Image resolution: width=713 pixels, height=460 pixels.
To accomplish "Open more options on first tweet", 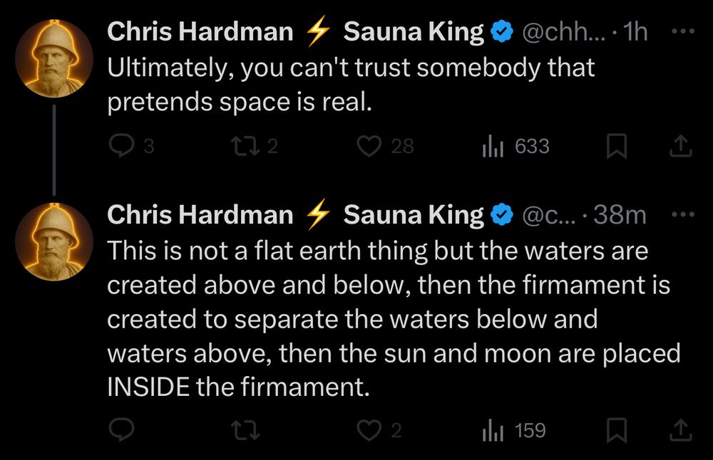I will pos(682,31).
